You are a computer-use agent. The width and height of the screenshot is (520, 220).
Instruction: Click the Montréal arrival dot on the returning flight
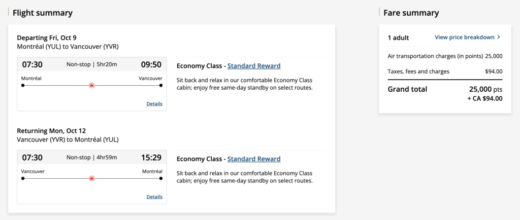(x=161, y=178)
